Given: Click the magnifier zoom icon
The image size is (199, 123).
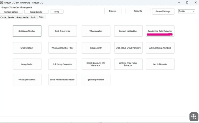Looking at the screenshot, I should [x=194, y=117].
